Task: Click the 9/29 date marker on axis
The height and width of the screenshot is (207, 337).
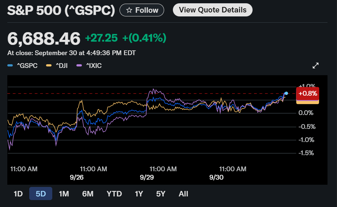Action: pos(147,177)
